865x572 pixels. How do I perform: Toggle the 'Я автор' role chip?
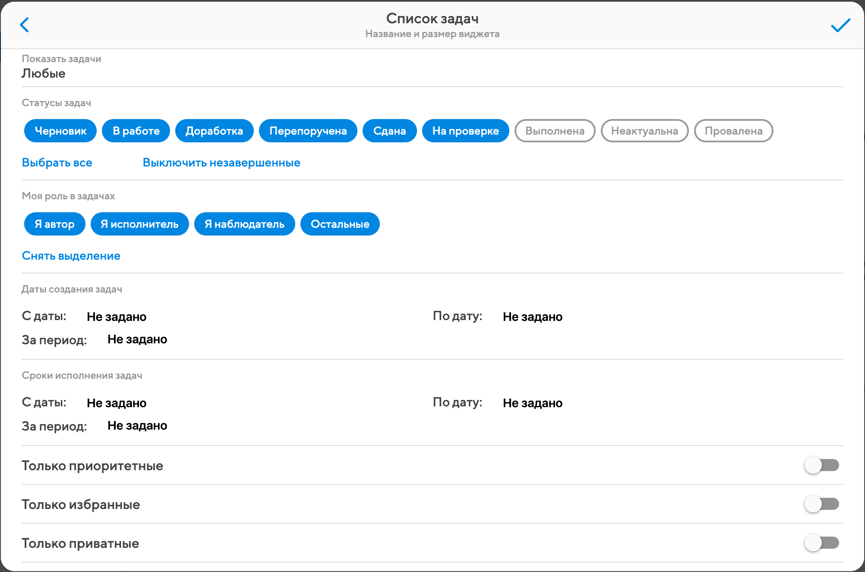click(54, 224)
